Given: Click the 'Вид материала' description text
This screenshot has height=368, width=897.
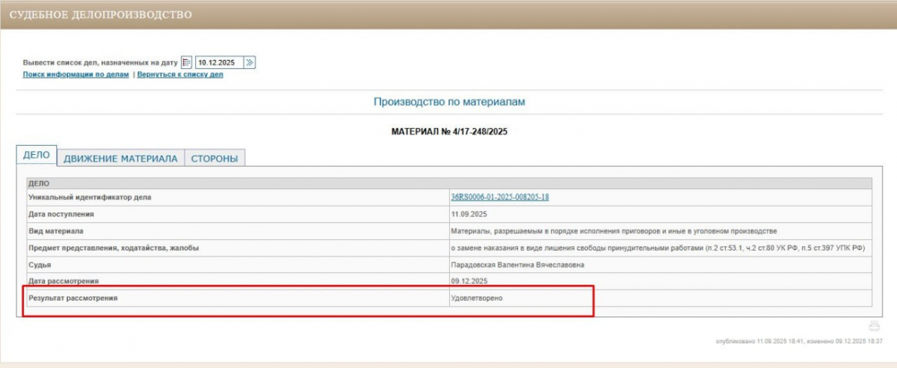Looking at the screenshot, I should 614,231.
